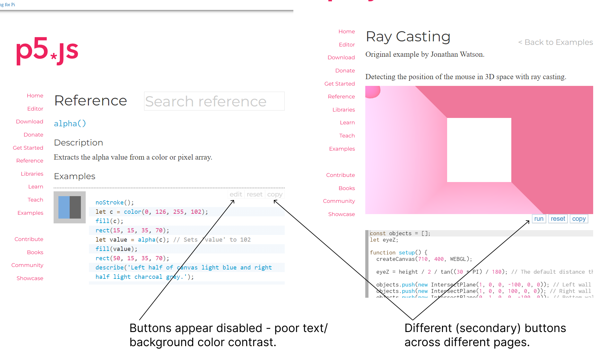
Task: Open Showcase in the Ray Casting page menu
Action: coord(342,214)
